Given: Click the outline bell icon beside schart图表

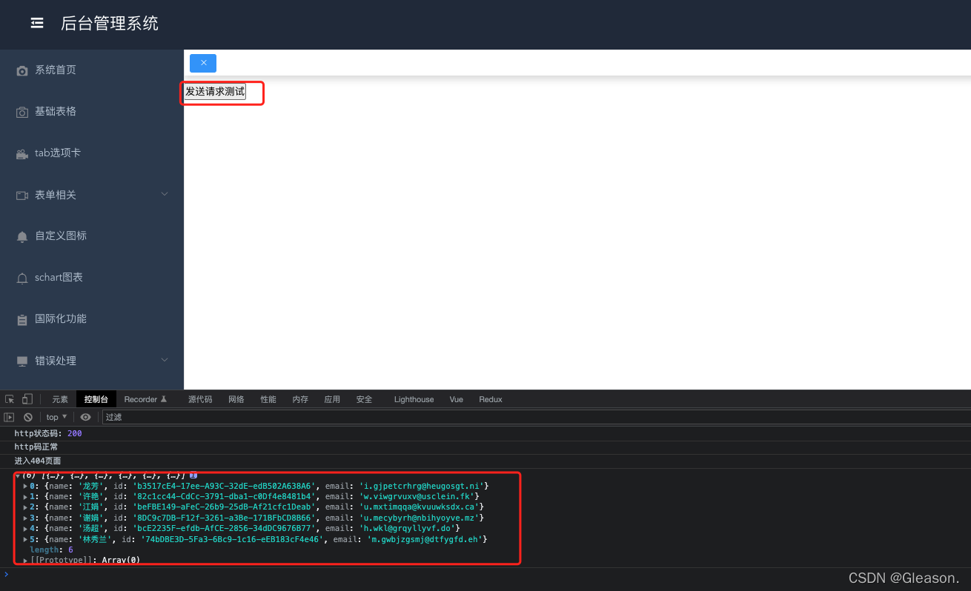Looking at the screenshot, I should point(22,278).
